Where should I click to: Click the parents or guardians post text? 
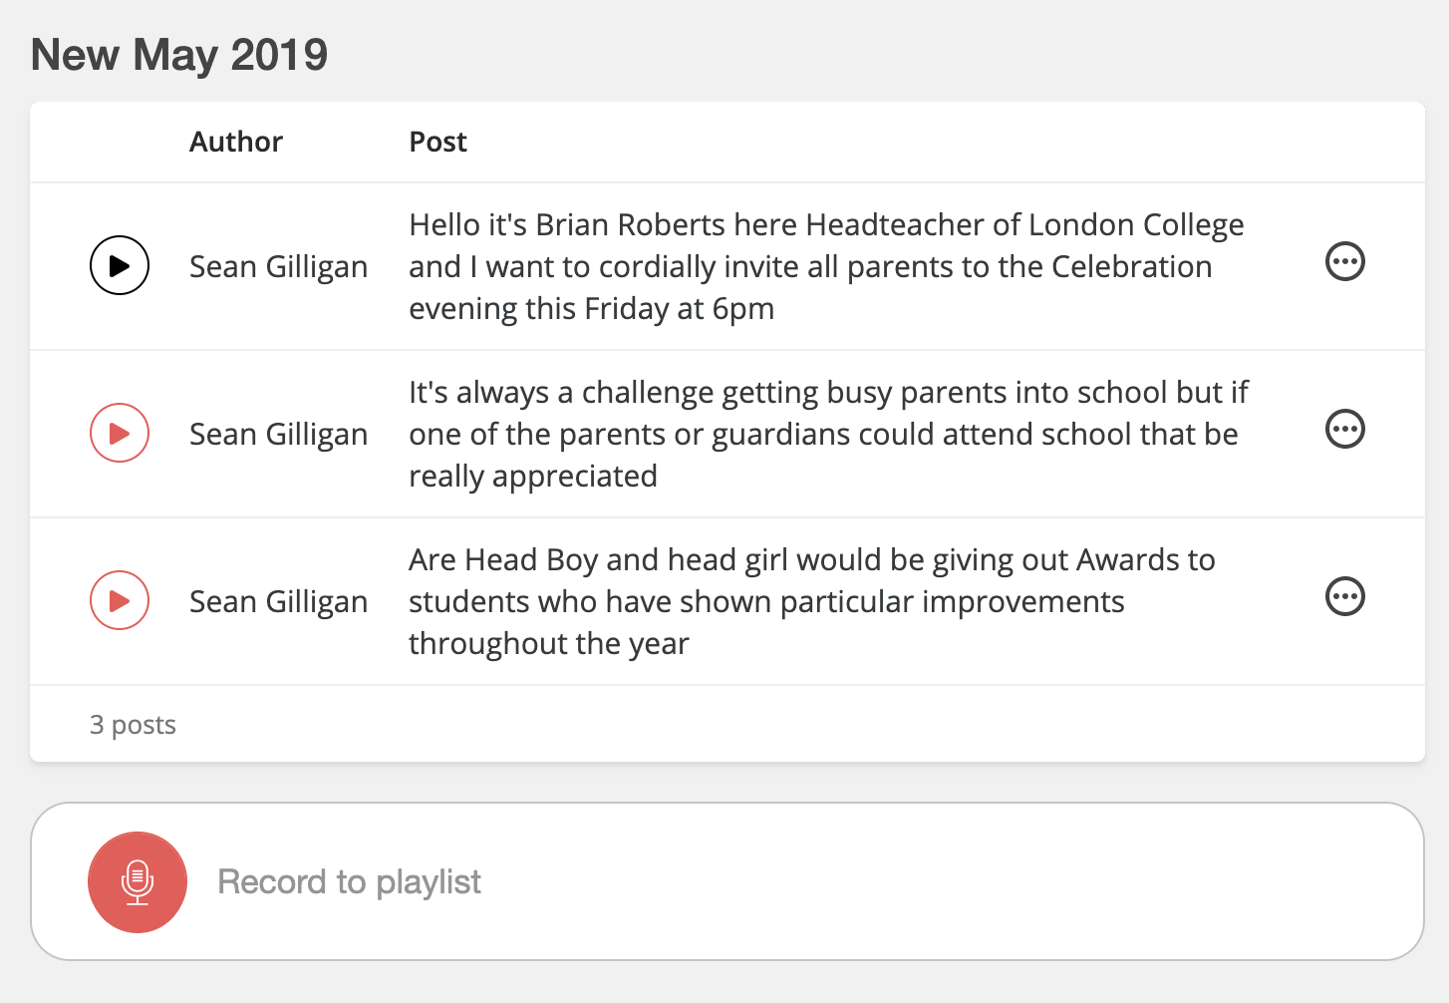click(823, 435)
